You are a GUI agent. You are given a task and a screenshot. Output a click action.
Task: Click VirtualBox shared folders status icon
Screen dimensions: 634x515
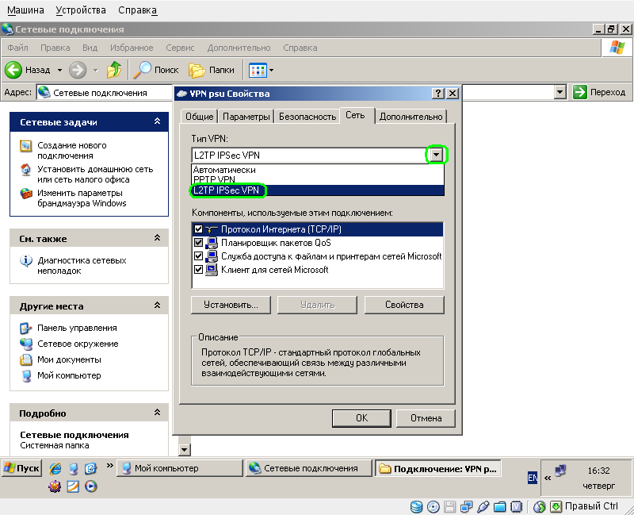pyautogui.click(x=500, y=506)
